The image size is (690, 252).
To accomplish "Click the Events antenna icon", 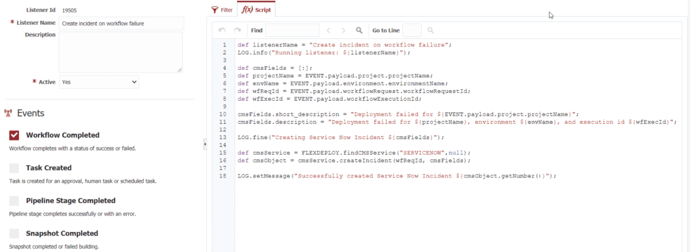I will pyautogui.click(x=7, y=114).
